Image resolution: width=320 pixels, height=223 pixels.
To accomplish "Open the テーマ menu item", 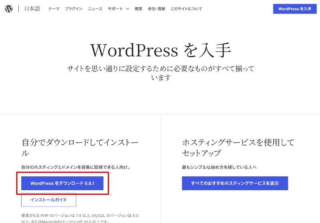I will (54, 9).
